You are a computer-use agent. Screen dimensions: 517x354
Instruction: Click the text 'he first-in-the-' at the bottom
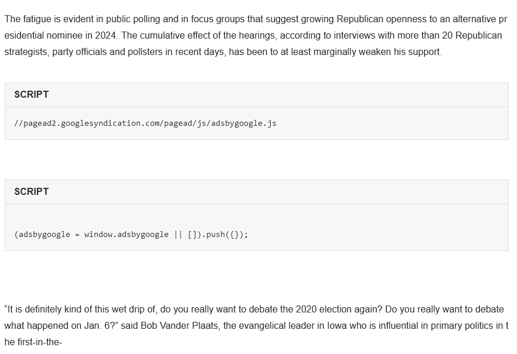pos(33,342)
